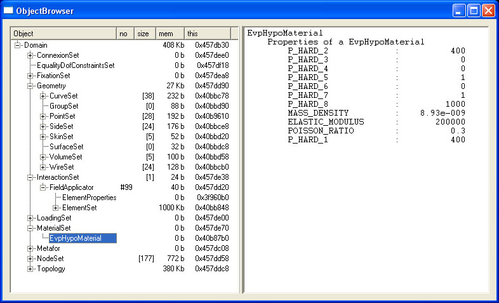Click the 'this' column header
This screenshot has width=499, height=303.
click(x=208, y=34)
